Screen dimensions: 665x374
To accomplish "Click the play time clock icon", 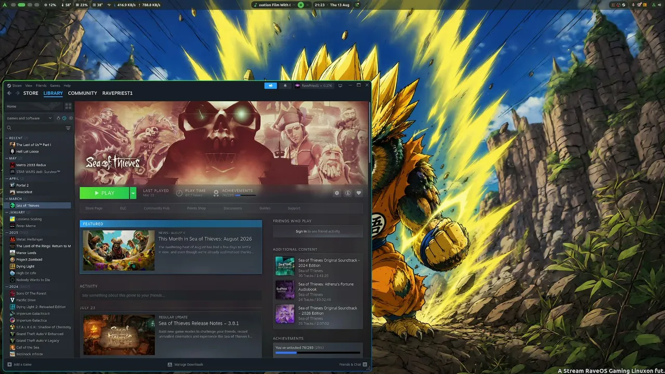I will pyautogui.click(x=179, y=193).
